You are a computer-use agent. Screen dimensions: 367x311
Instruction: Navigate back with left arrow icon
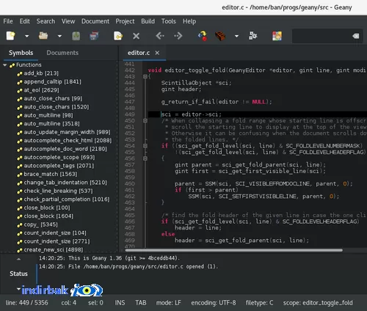pos(160,36)
